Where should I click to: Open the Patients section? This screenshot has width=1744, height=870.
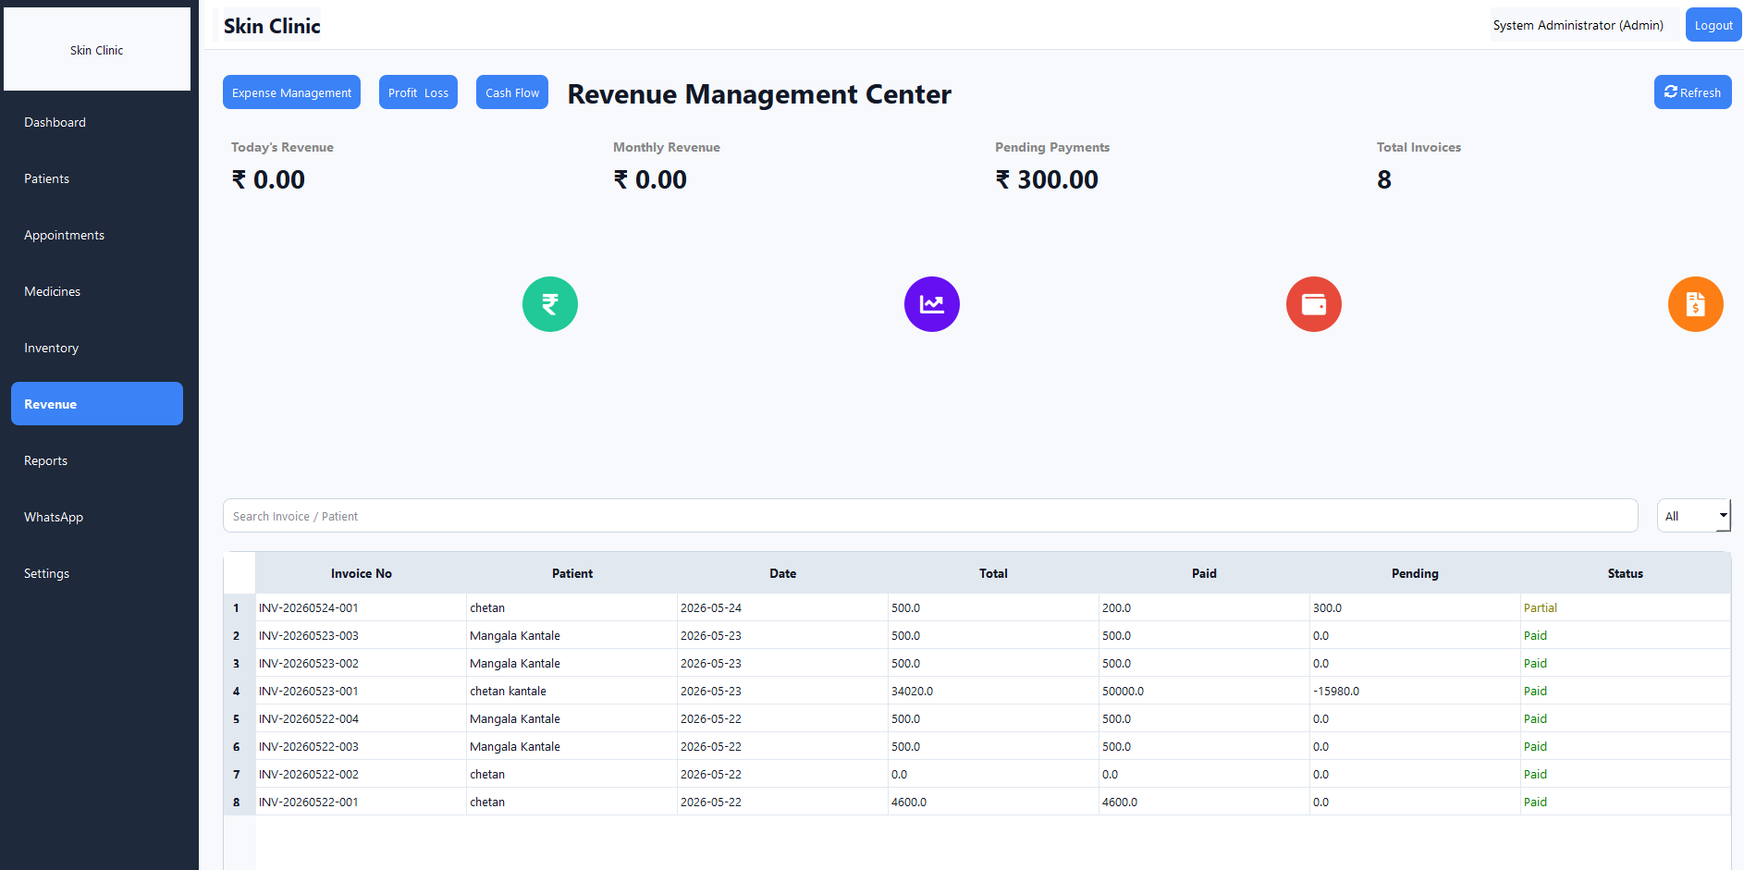pos(97,178)
